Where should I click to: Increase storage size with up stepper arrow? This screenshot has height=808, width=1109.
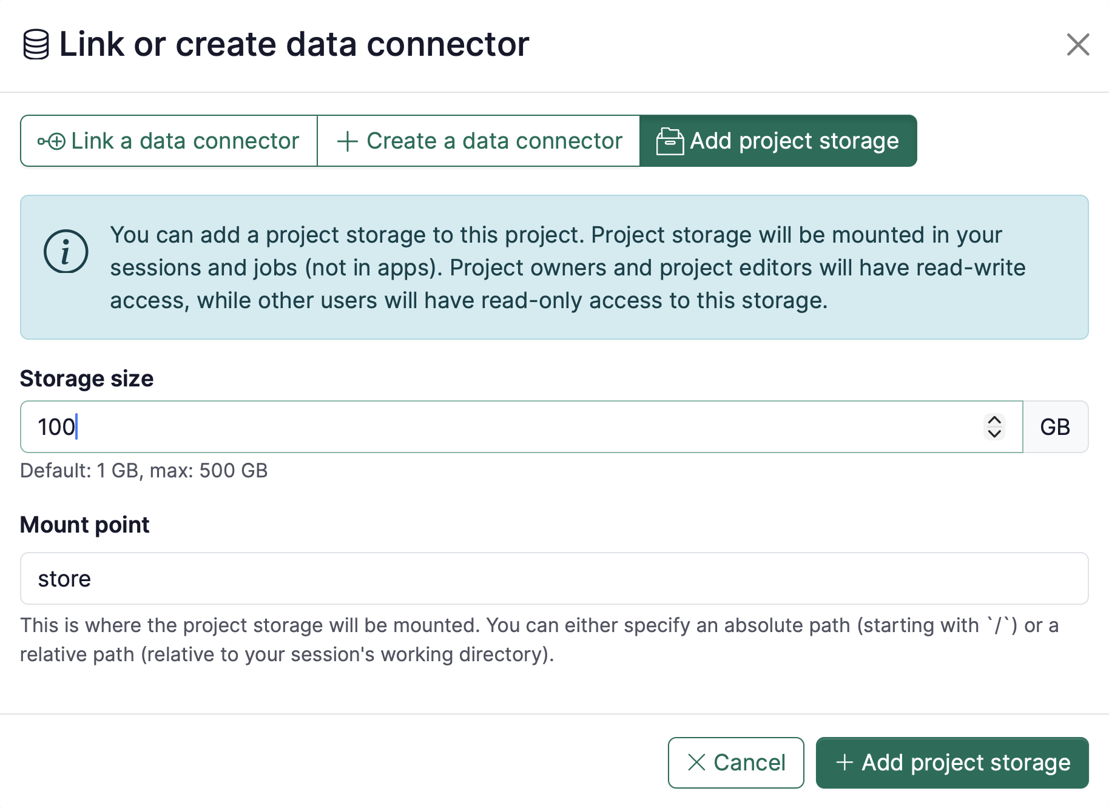point(994,420)
